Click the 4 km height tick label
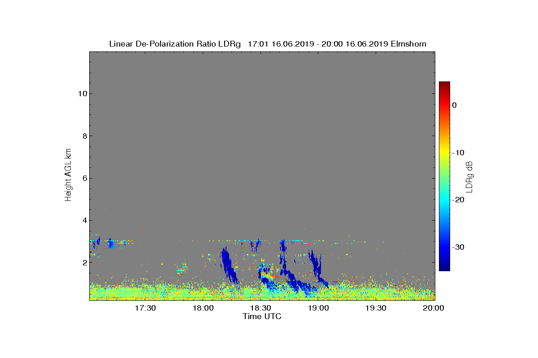The height and width of the screenshot is (358, 538). point(84,220)
